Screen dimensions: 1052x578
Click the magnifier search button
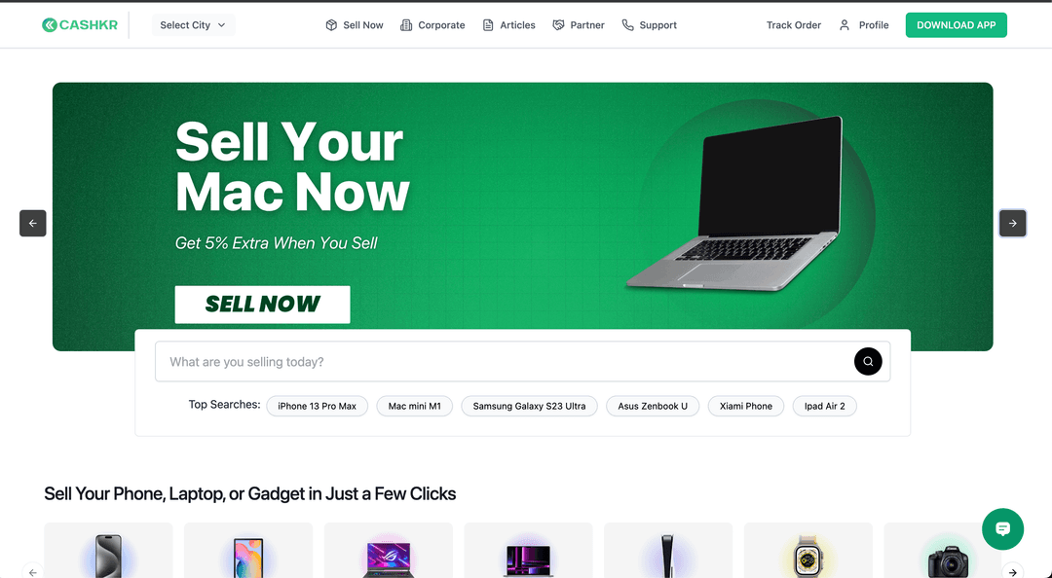868,361
